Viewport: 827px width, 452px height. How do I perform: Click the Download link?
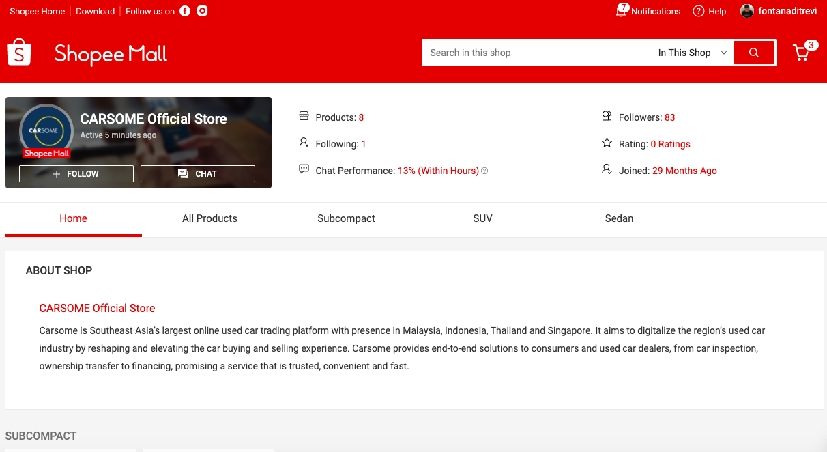pyautogui.click(x=96, y=12)
